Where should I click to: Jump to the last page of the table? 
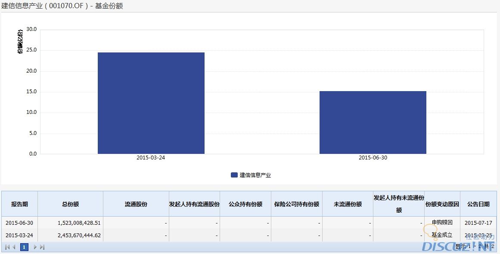42,247
